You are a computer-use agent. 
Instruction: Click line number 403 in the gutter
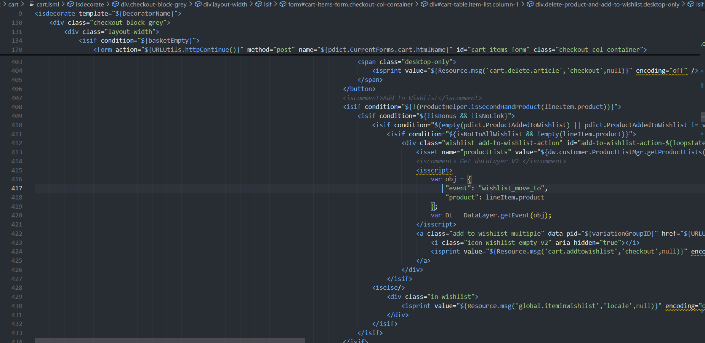point(17,62)
